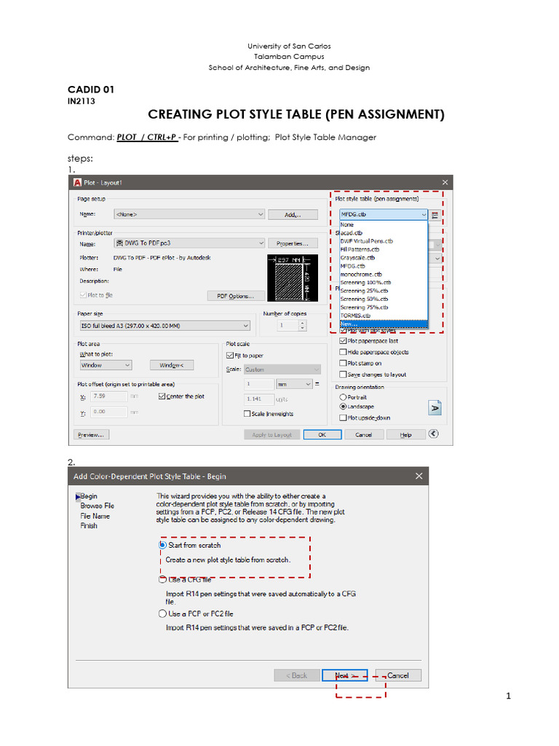Choose New... in plot style list
559x746 pixels.
point(384,324)
